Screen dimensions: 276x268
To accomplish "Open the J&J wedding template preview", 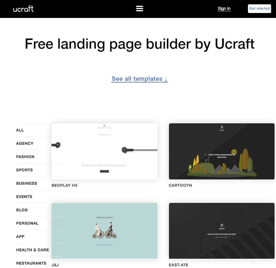I will (104, 231).
